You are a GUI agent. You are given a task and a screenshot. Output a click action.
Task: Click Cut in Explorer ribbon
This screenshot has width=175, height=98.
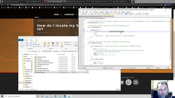coord(35,42)
